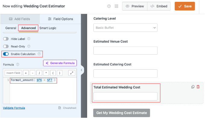Viewport: 205px width, 118px height.
Task: Save the form with the Save button
Action: (x=185, y=6)
